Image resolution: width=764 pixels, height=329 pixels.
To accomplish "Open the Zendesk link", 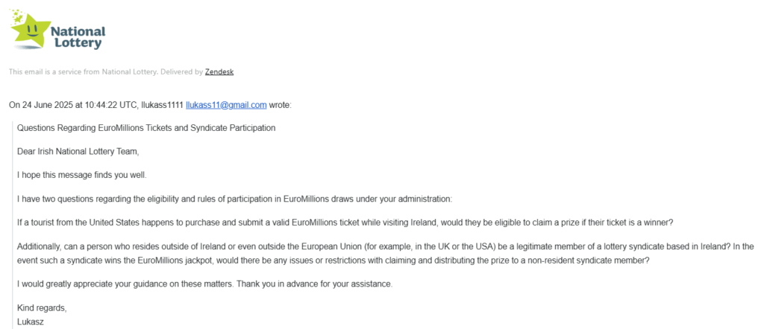I will (219, 72).
